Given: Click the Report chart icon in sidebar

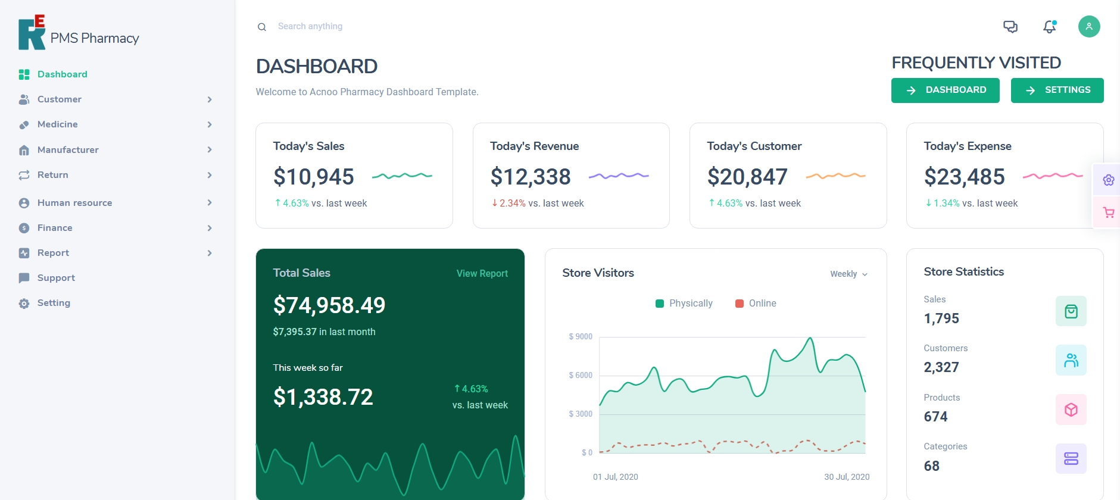Looking at the screenshot, I should pyautogui.click(x=24, y=253).
